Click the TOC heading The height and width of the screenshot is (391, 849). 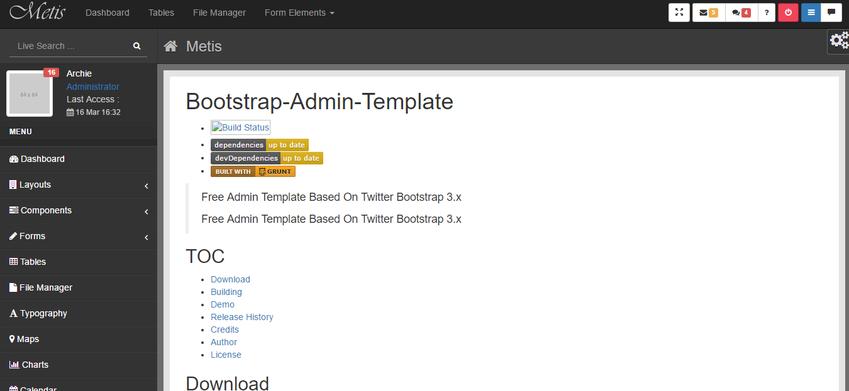point(205,256)
